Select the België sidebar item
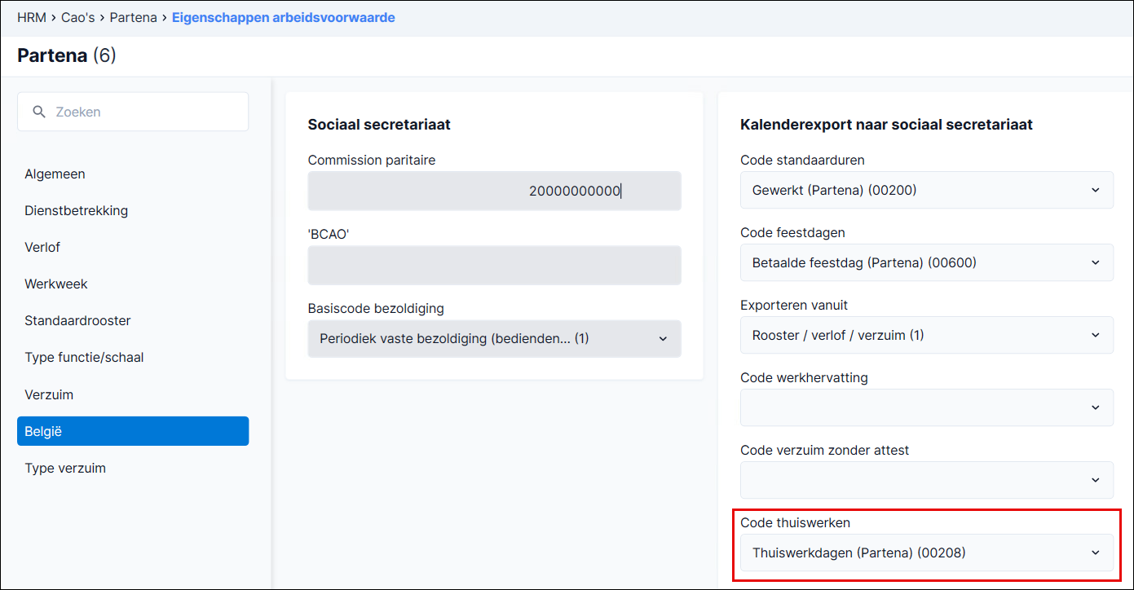The width and height of the screenshot is (1134, 590). (x=133, y=431)
